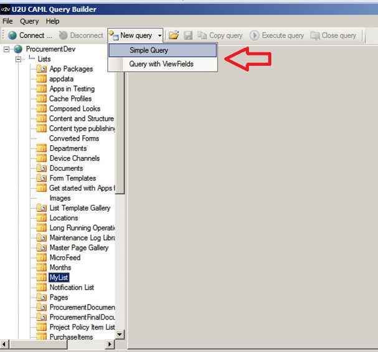Click the Form Templates library icon
This screenshot has height=352, width=378.
(42, 178)
